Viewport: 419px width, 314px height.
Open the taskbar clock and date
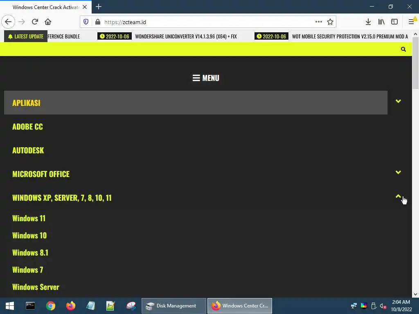coord(401,306)
